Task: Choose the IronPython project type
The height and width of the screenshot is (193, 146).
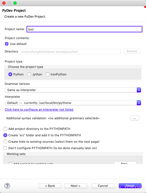Action: click(x=48, y=74)
